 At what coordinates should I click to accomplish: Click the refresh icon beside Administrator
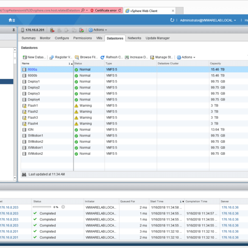[172, 20]
